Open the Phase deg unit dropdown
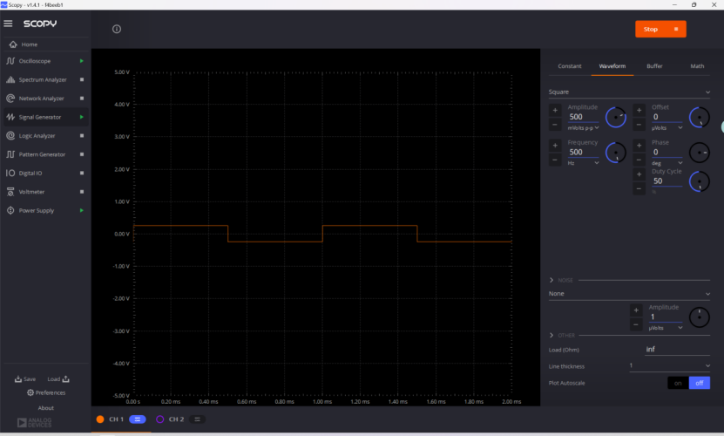The width and height of the screenshot is (724, 436). click(666, 163)
